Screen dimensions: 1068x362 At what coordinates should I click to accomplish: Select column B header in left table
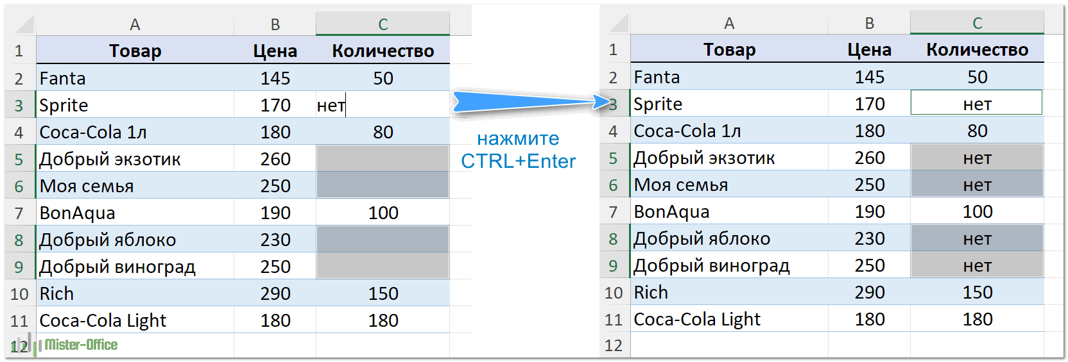pos(275,24)
